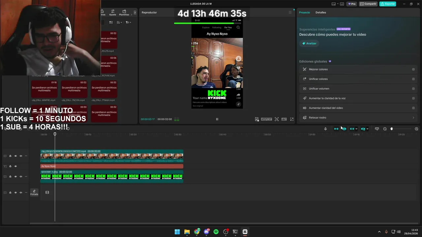The image size is (422, 237).
Task: Enter fullscreen preview in player
Action: pyautogui.click(x=292, y=119)
